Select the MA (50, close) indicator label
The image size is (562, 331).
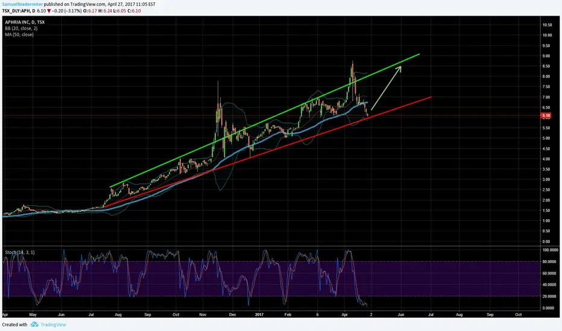click(x=19, y=34)
